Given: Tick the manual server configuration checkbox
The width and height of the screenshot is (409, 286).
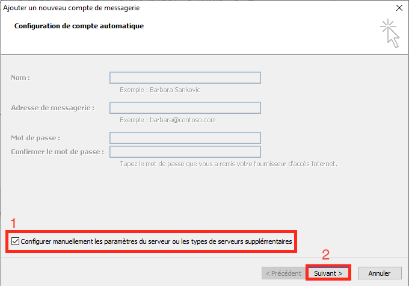Looking at the screenshot, I should [15, 241].
